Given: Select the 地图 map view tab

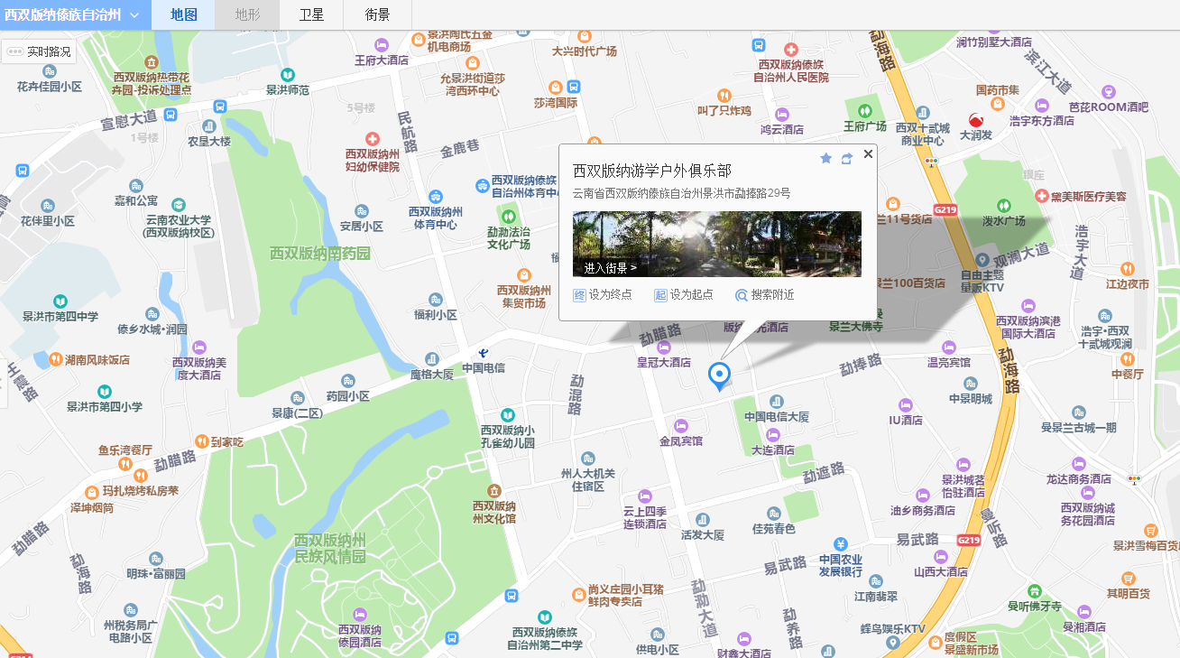Looking at the screenshot, I should [183, 15].
